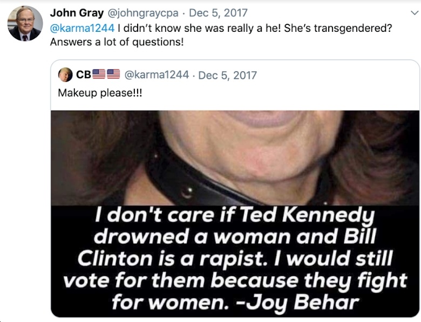The width and height of the screenshot is (421, 322).
Task: Open John Gray's profile picture
Action: click(25, 23)
